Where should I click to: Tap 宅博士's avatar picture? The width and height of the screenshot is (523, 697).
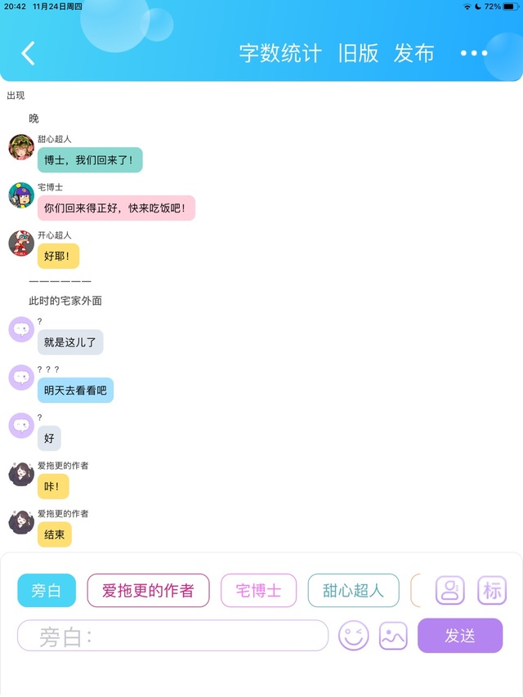pyautogui.click(x=21, y=195)
